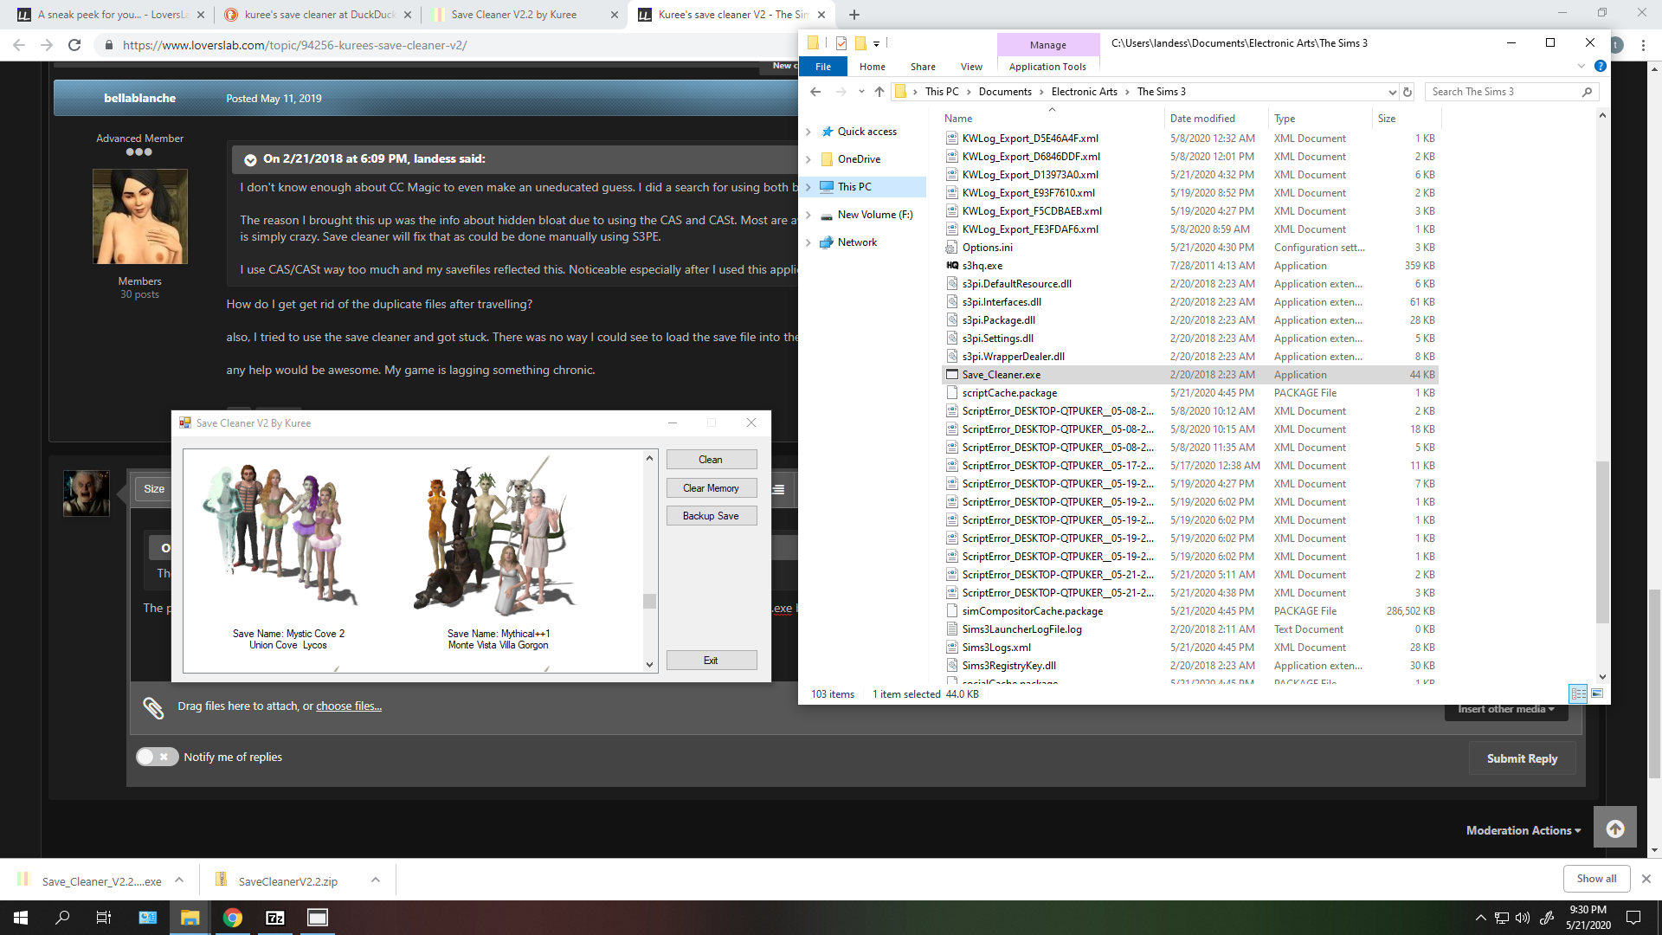The width and height of the screenshot is (1662, 935).
Task: Switch to the DuckDuckGo search tab
Action: click(x=319, y=15)
